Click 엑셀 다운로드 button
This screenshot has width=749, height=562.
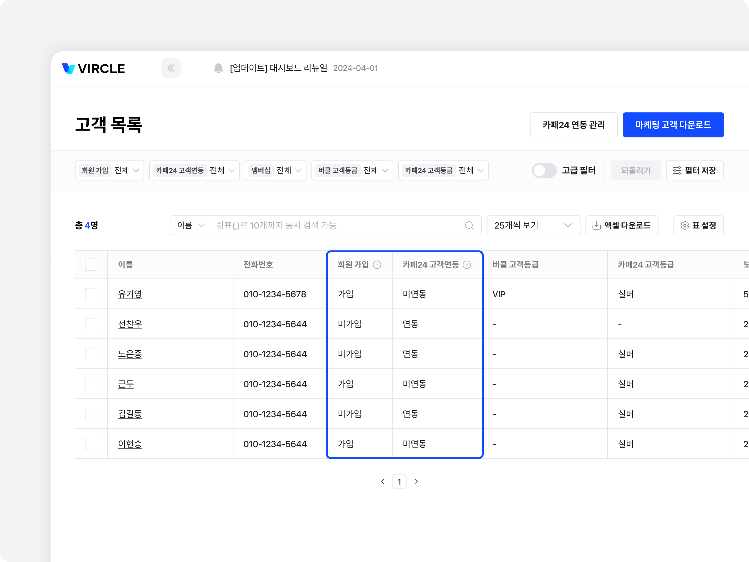[622, 225]
